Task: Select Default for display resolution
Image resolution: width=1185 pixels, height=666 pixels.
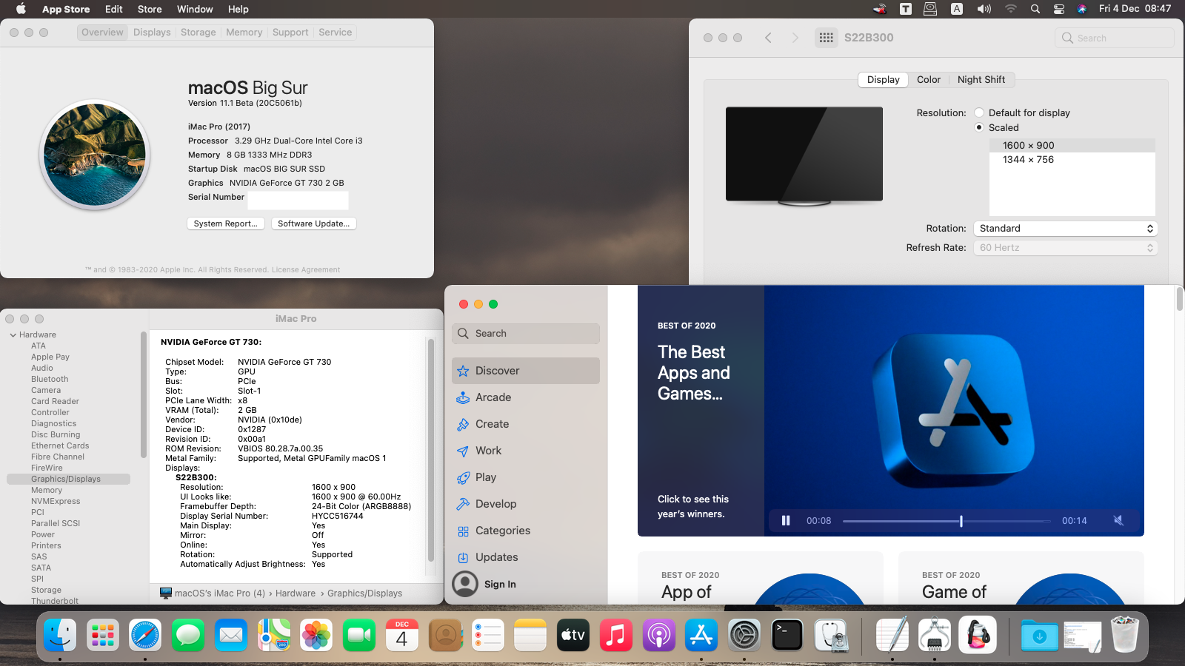Action: (979, 112)
